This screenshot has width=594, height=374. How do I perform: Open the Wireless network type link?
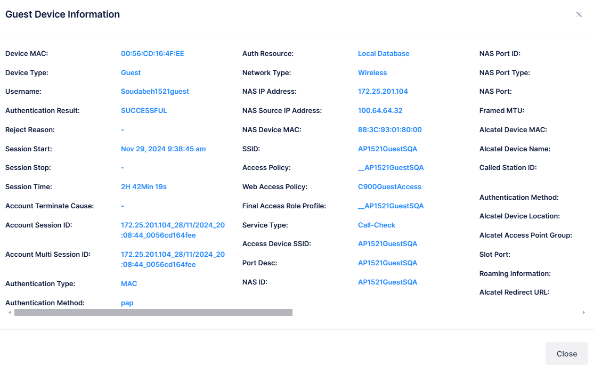pos(372,72)
